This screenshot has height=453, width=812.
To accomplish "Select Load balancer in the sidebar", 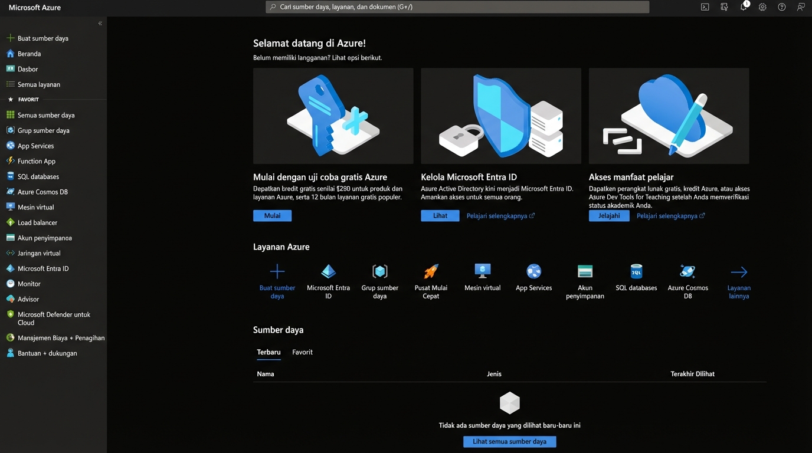I will (37, 222).
